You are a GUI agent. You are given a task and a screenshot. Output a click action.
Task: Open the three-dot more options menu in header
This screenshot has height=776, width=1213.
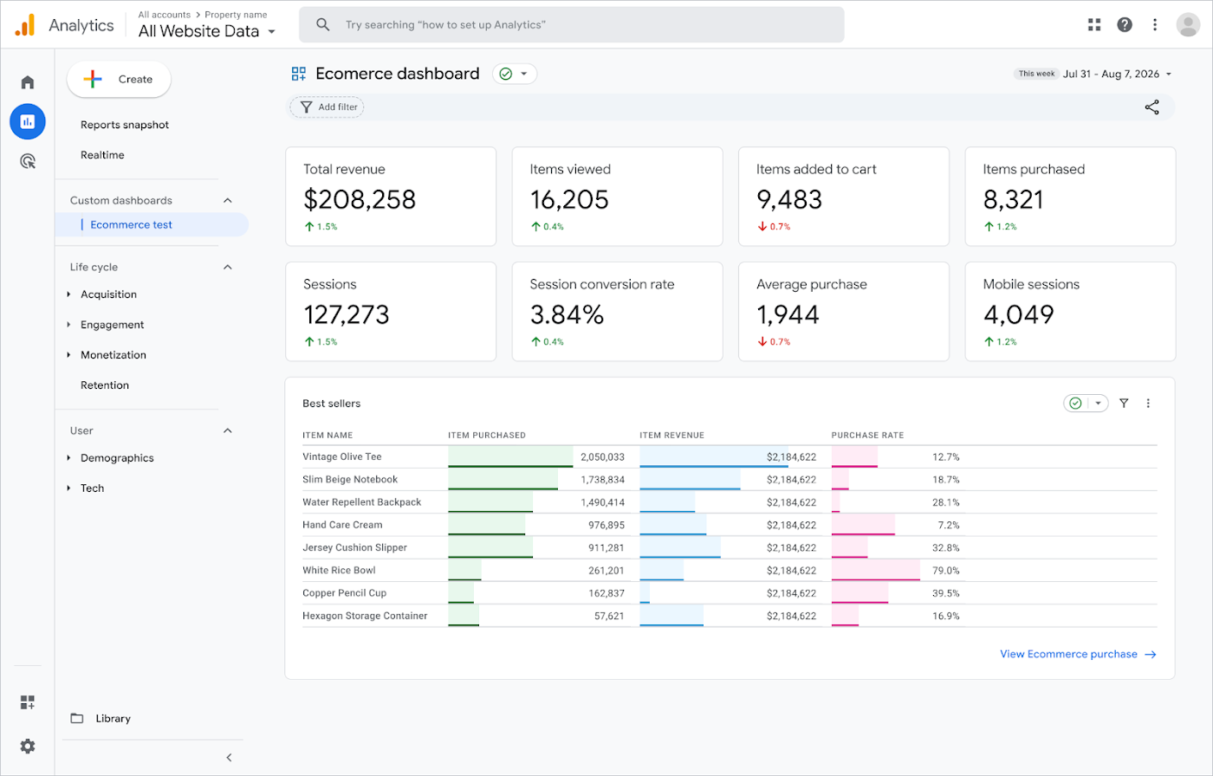(x=1155, y=24)
